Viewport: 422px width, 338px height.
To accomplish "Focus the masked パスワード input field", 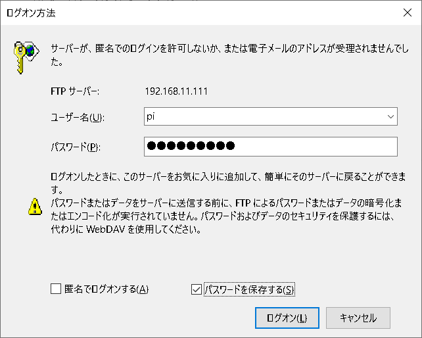I will click(270, 147).
